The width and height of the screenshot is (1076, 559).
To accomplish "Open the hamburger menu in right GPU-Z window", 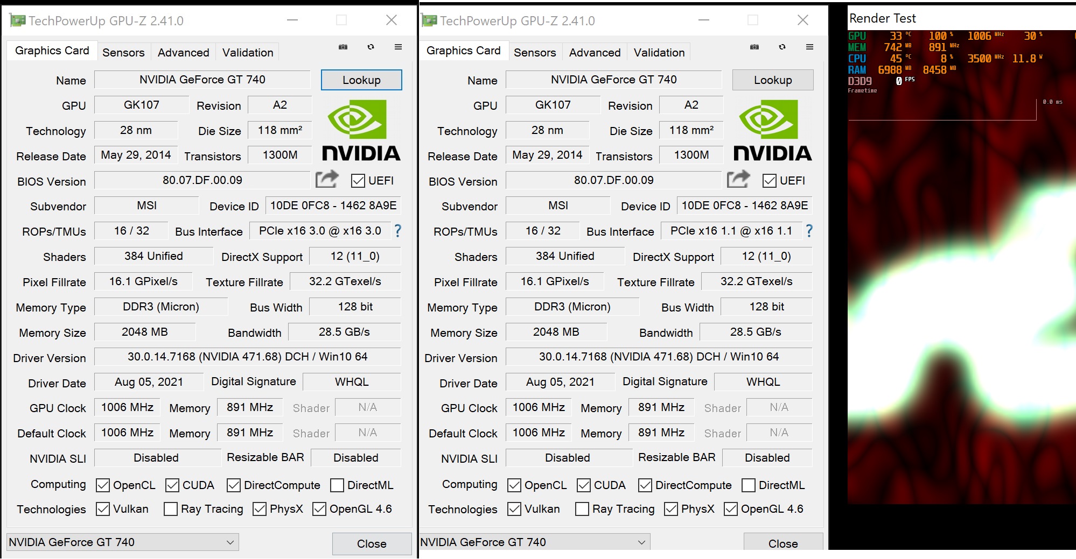I will pos(809,47).
